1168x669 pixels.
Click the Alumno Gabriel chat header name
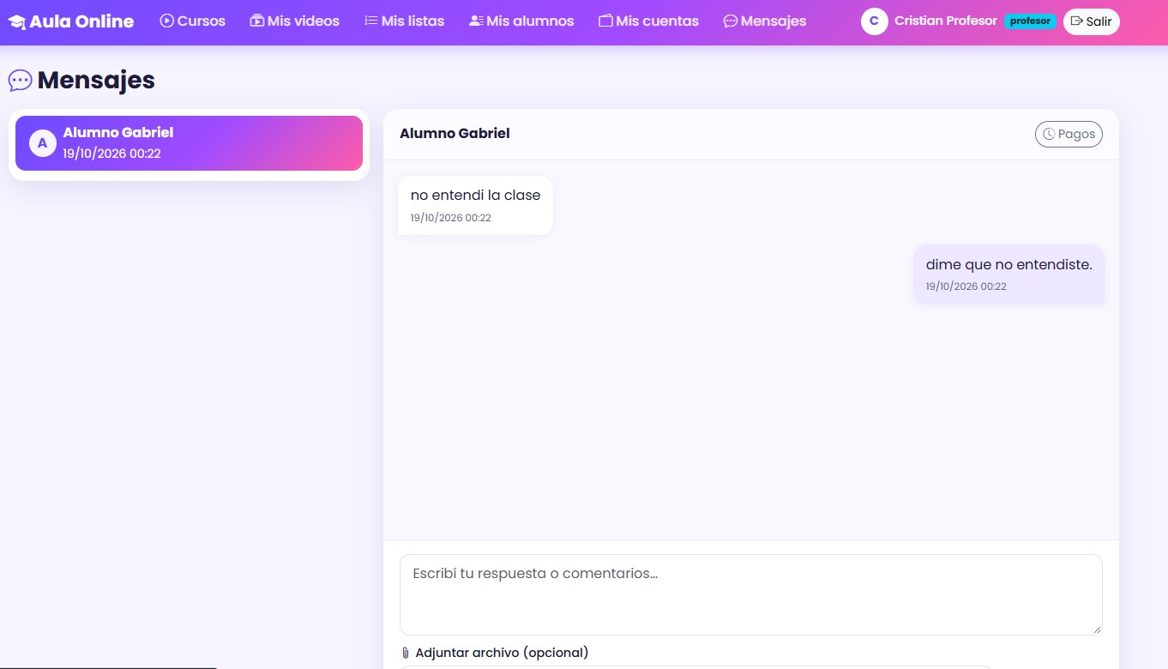pyautogui.click(x=455, y=134)
